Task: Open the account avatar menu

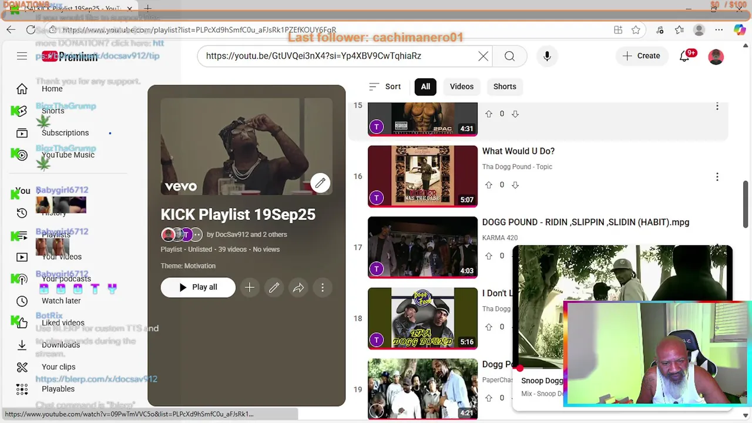Action: [x=716, y=56]
